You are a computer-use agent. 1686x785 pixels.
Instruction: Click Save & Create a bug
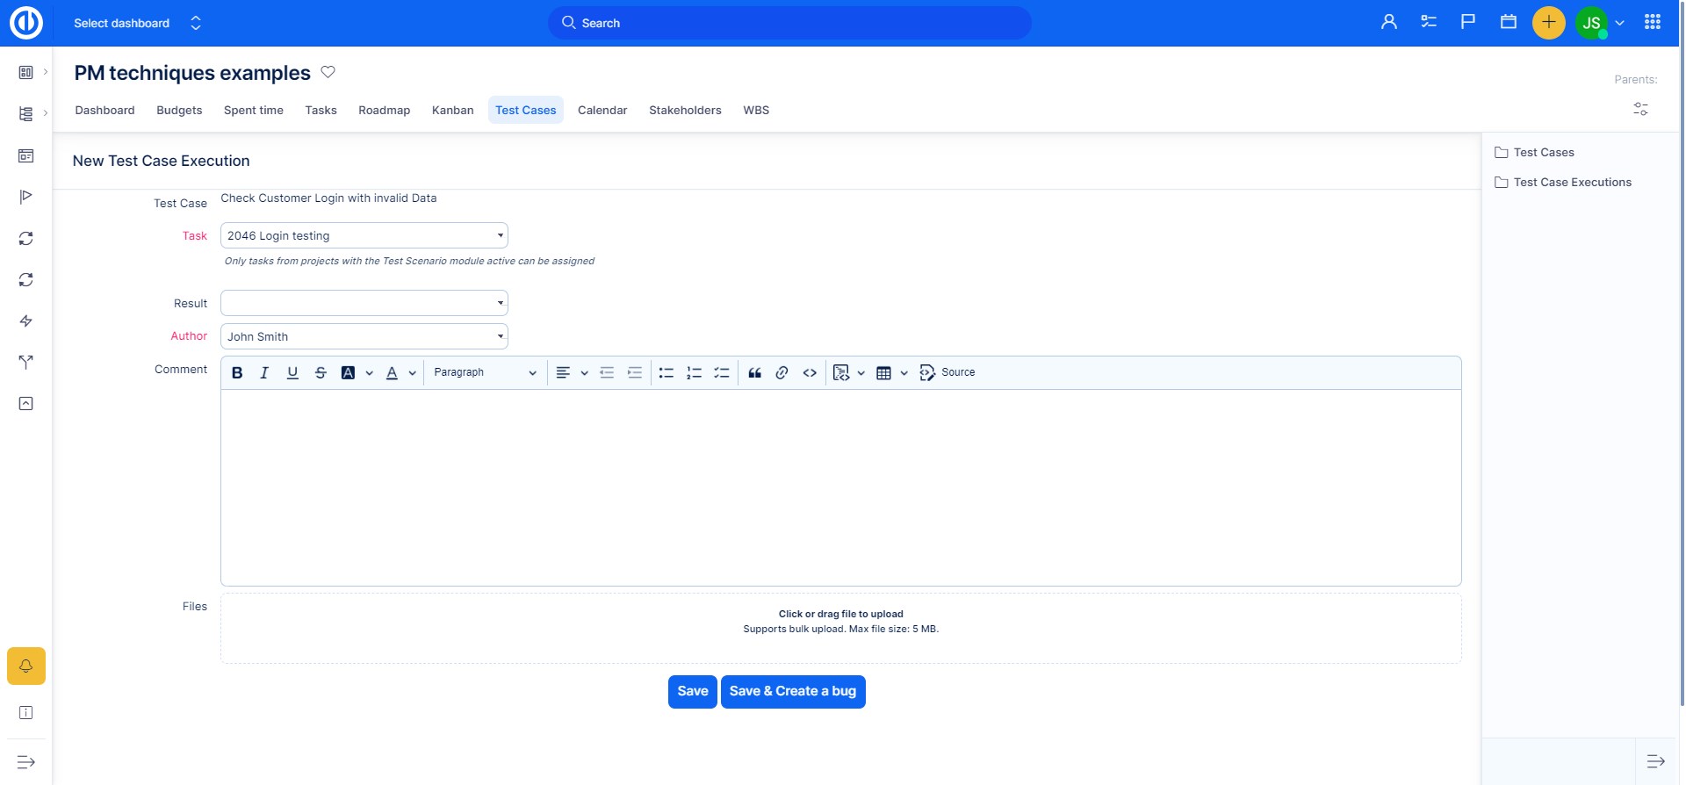click(792, 692)
